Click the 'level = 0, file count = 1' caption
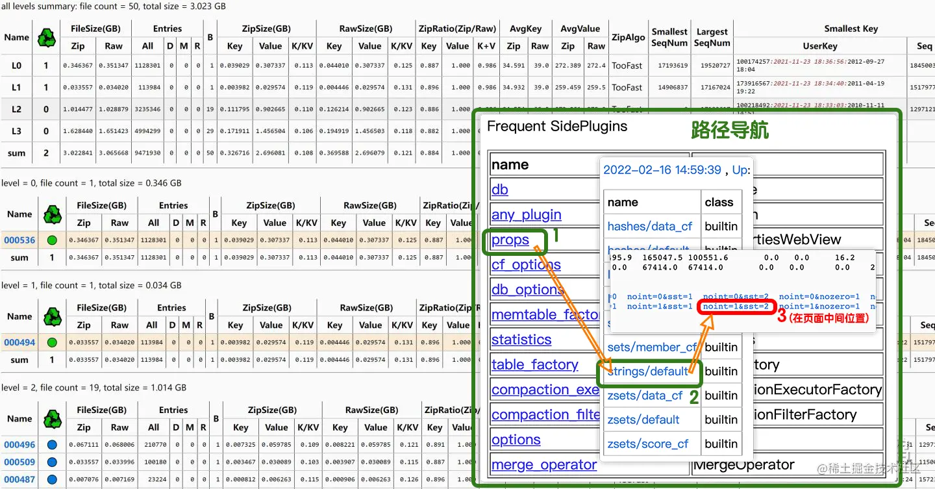 pyautogui.click(x=92, y=183)
